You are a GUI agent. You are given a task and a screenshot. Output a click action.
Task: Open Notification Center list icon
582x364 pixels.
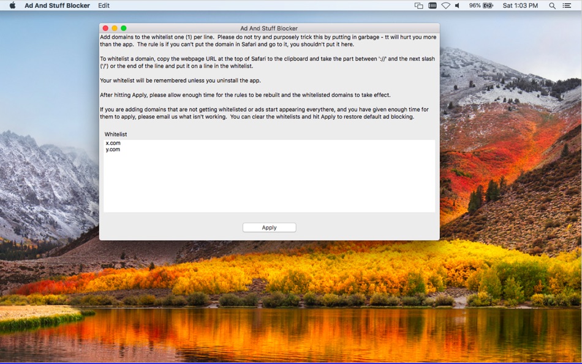click(x=567, y=6)
